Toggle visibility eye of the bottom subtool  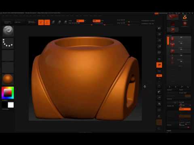tap(181, 62)
